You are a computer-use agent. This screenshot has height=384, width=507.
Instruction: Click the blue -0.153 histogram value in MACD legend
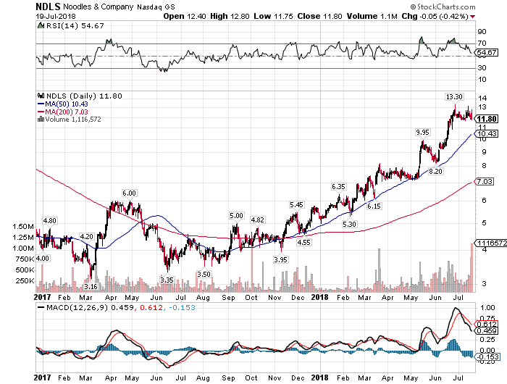182,307
